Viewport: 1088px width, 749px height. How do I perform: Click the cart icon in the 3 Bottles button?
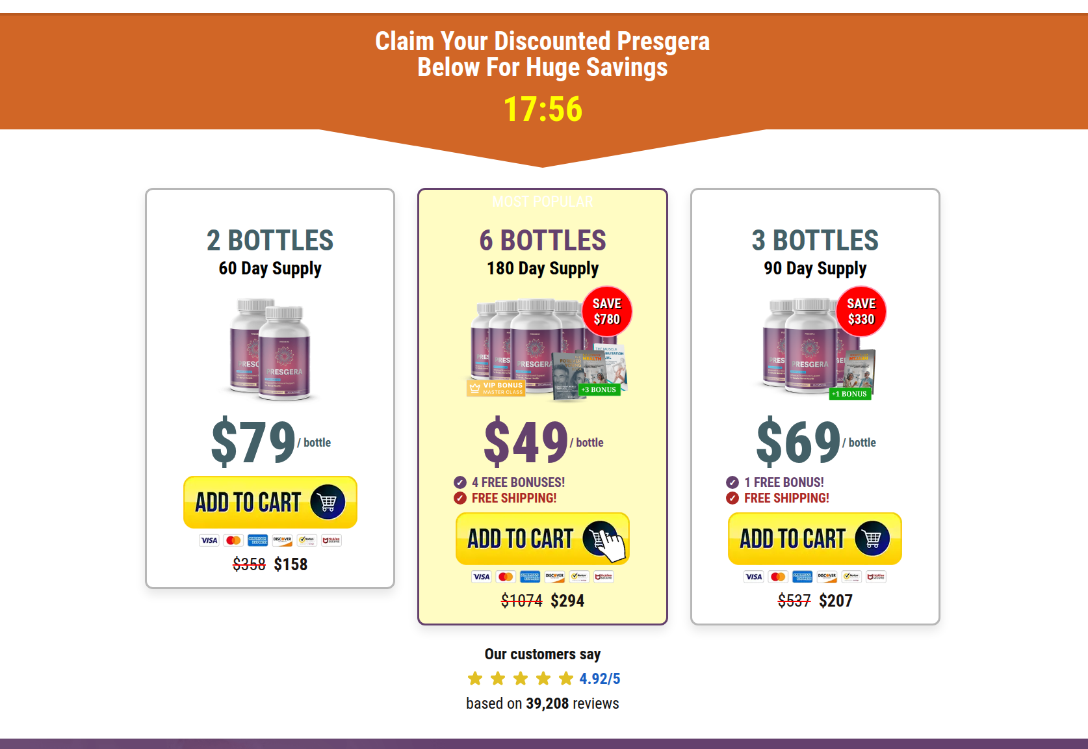coord(872,539)
